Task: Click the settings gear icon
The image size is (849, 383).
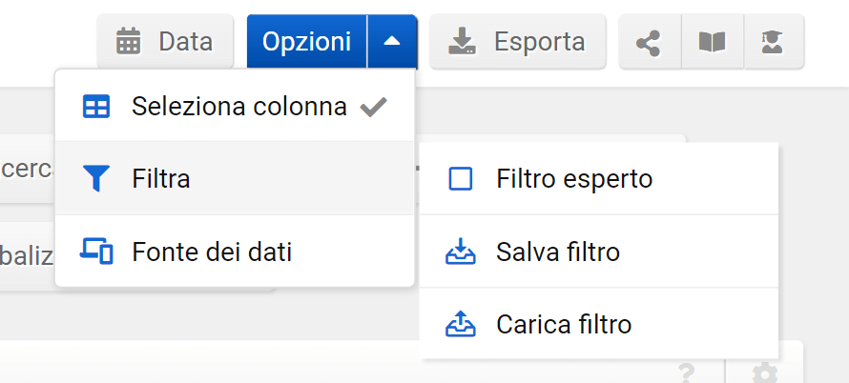Action: (x=764, y=373)
